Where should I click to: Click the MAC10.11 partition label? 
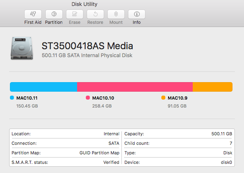27,98
